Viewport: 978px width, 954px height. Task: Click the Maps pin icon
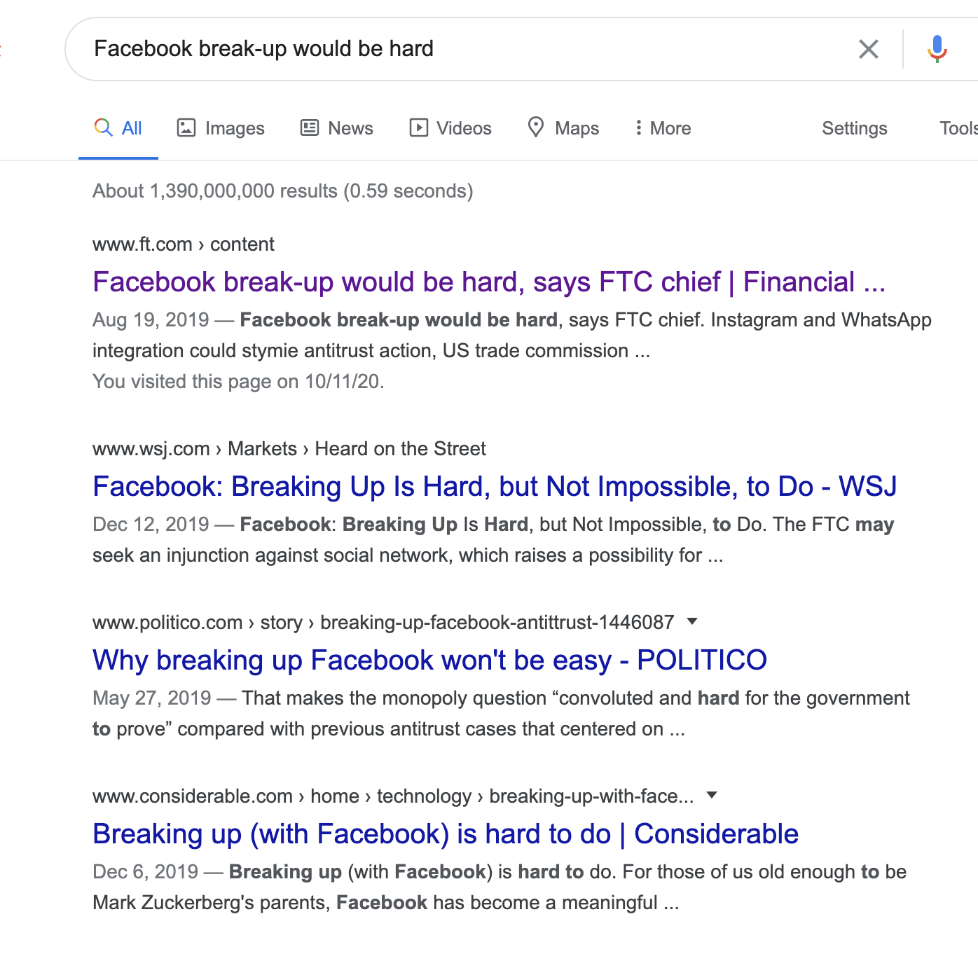(536, 127)
